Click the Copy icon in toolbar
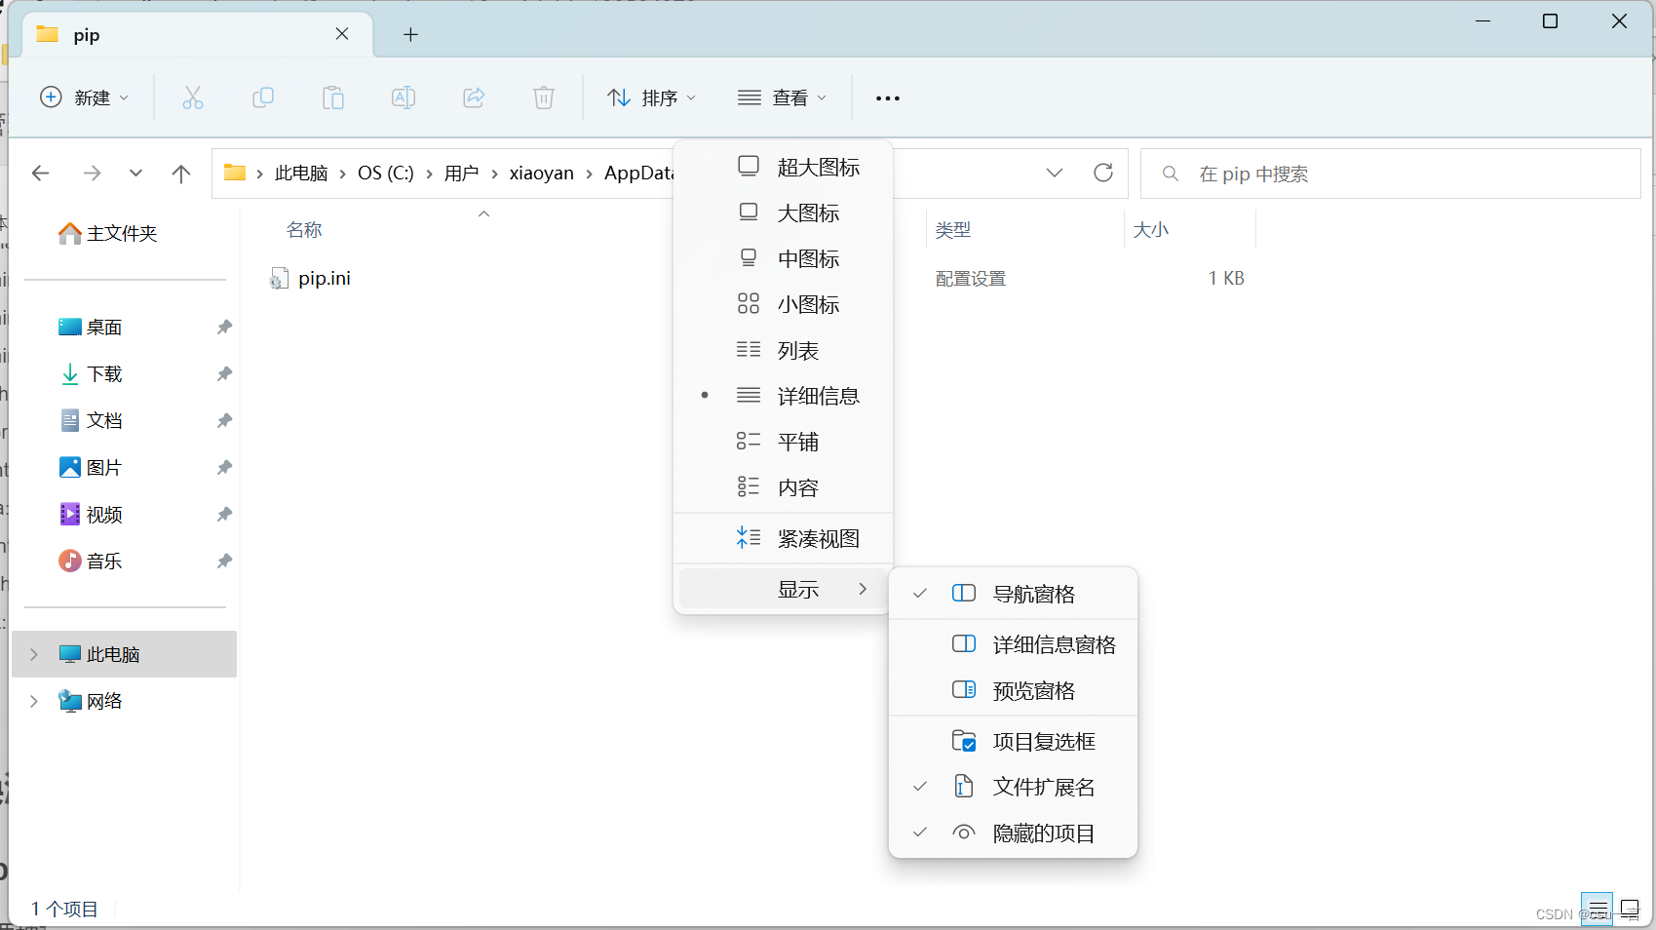Image resolution: width=1656 pixels, height=930 pixels. pyautogui.click(x=263, y=97)
